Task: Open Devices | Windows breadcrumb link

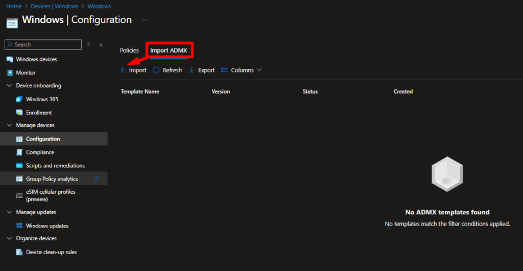Action: (x=55, y=6)
